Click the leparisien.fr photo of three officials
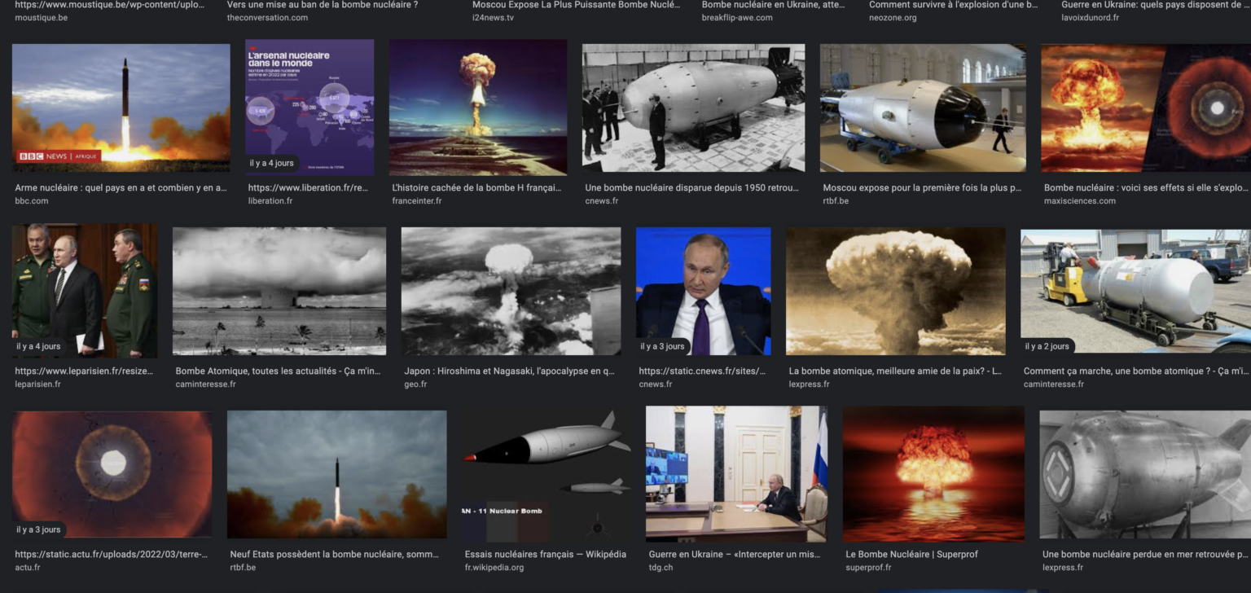The width and height of the screenshot is (1251, 593). (85, 291)
